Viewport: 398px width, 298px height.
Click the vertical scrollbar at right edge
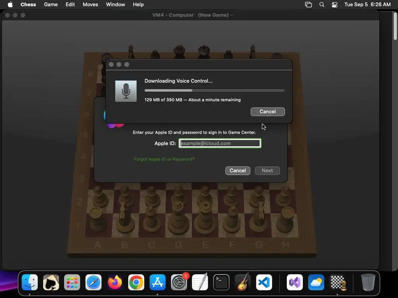click(x=395, y=26)
